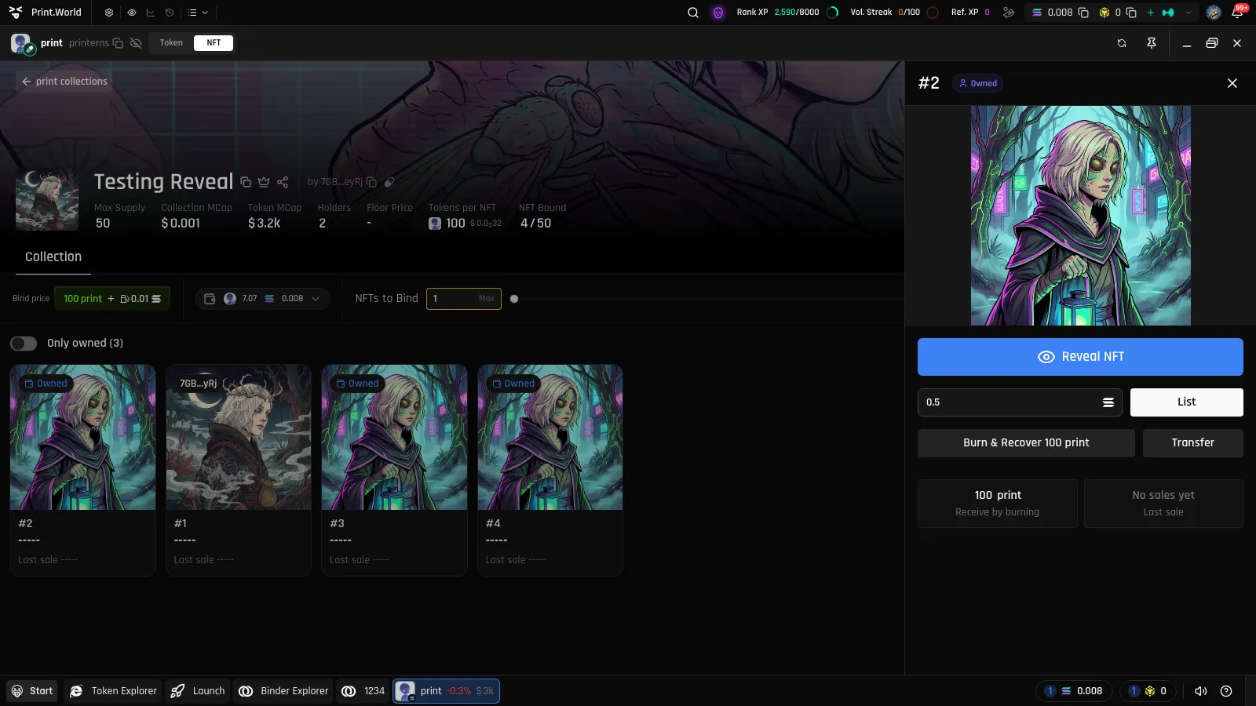Open the search magnifier
Screen dimensions: 1256x706
(693, 13)
